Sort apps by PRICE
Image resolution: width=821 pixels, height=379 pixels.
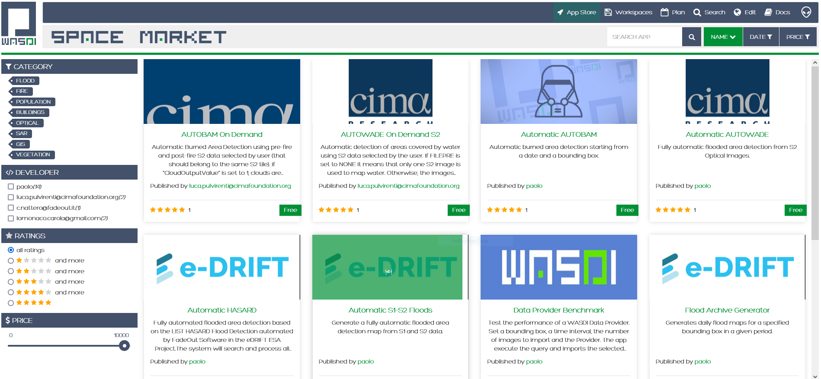coord(798,37)
